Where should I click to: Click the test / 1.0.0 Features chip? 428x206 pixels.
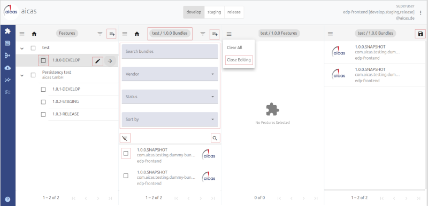coord(279,33)
